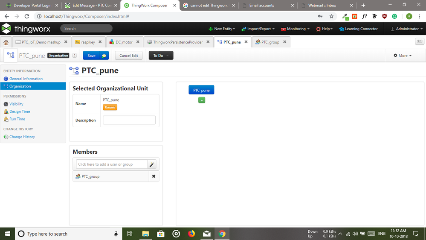
Task: Expand the New Entity dropdown
Action: tap(222, 29)
